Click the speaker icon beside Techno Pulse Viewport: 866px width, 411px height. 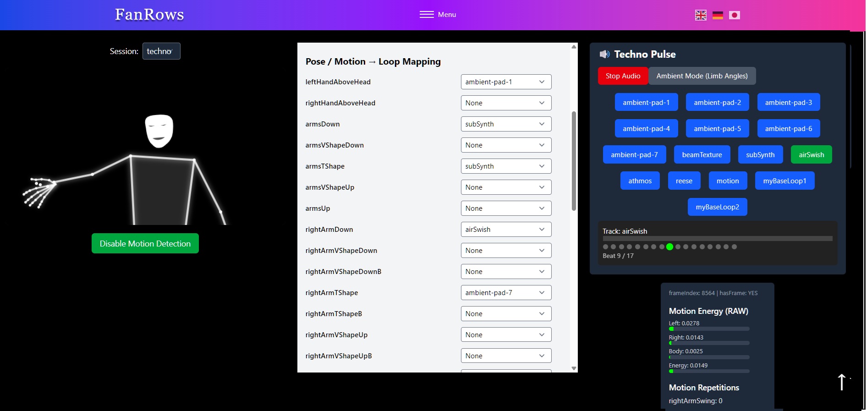pos(604,55)
